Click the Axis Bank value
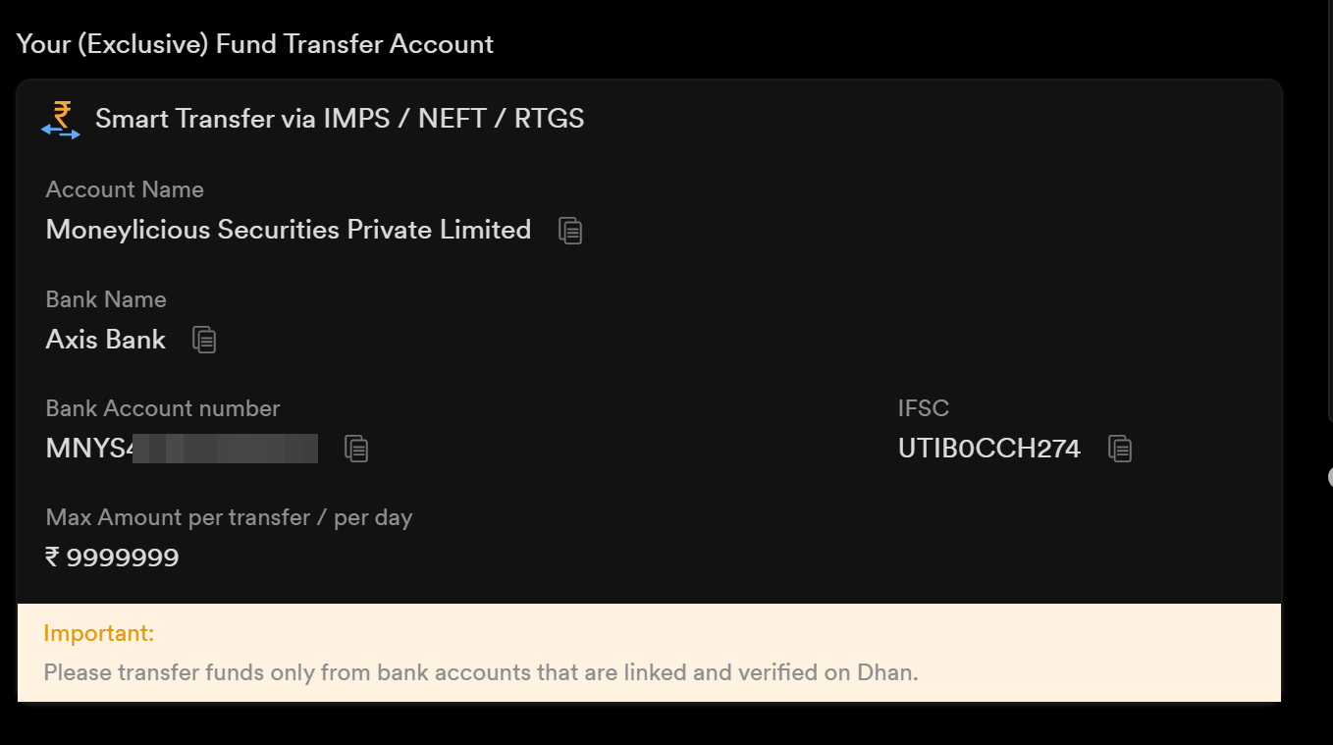This screenshot has width=1333, height=745. (x=106, y=340)
